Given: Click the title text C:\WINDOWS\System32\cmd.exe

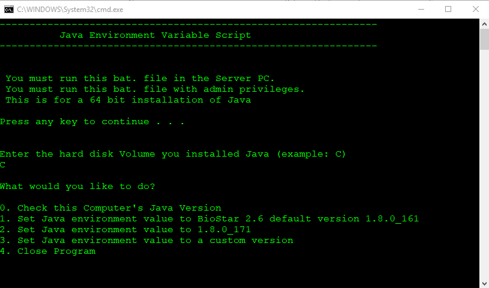Looking at the screenshot, I should coord(70,10).
